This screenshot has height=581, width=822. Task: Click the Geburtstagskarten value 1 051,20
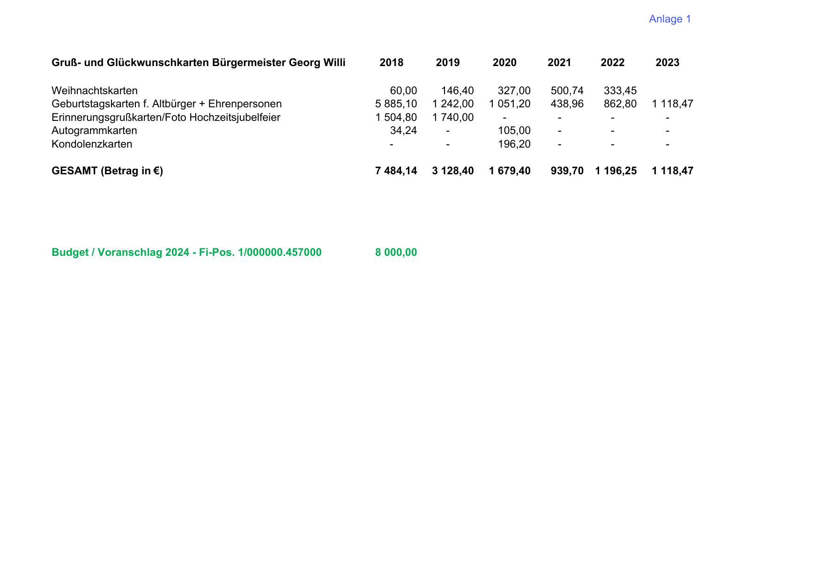point(510,104)
